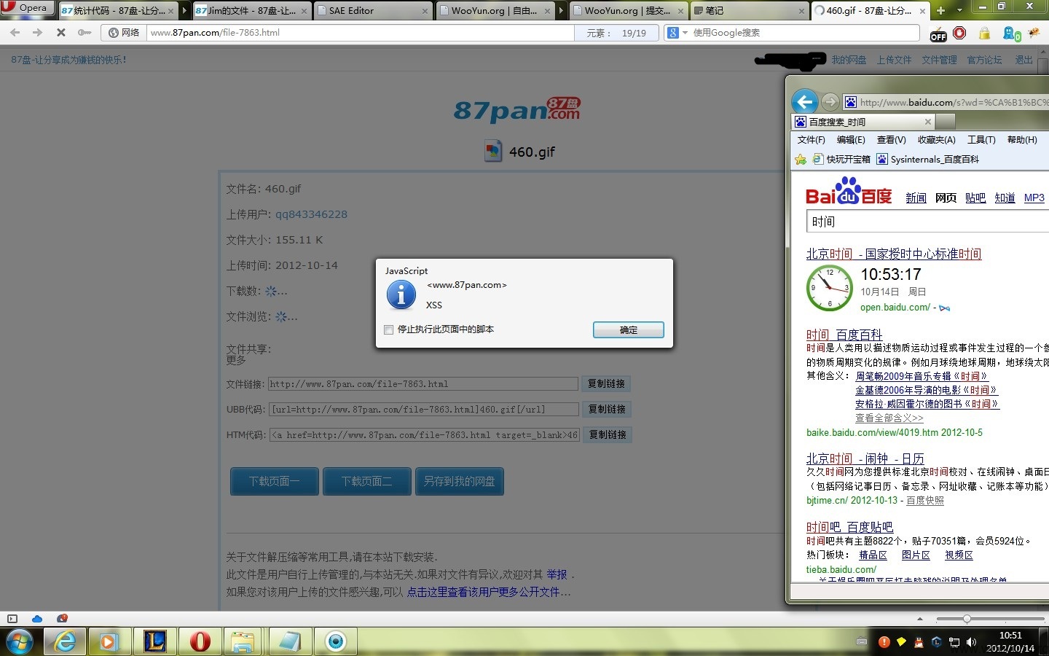This screenshot has width=1049, height=656.
Task: Click the key password manager icon
Action: point(85,33)
